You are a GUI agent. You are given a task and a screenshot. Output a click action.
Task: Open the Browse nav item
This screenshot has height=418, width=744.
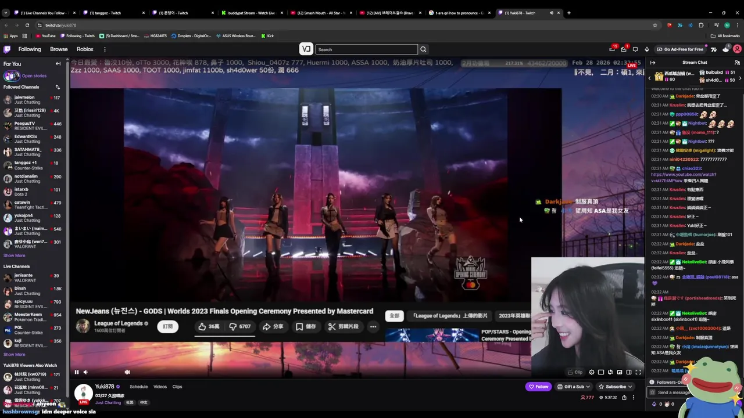click(x=59, y=49)
